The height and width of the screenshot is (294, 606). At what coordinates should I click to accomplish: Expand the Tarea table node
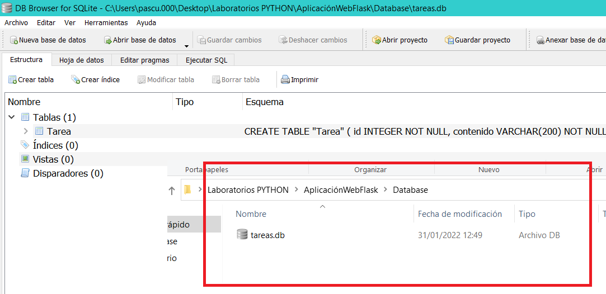26,131
